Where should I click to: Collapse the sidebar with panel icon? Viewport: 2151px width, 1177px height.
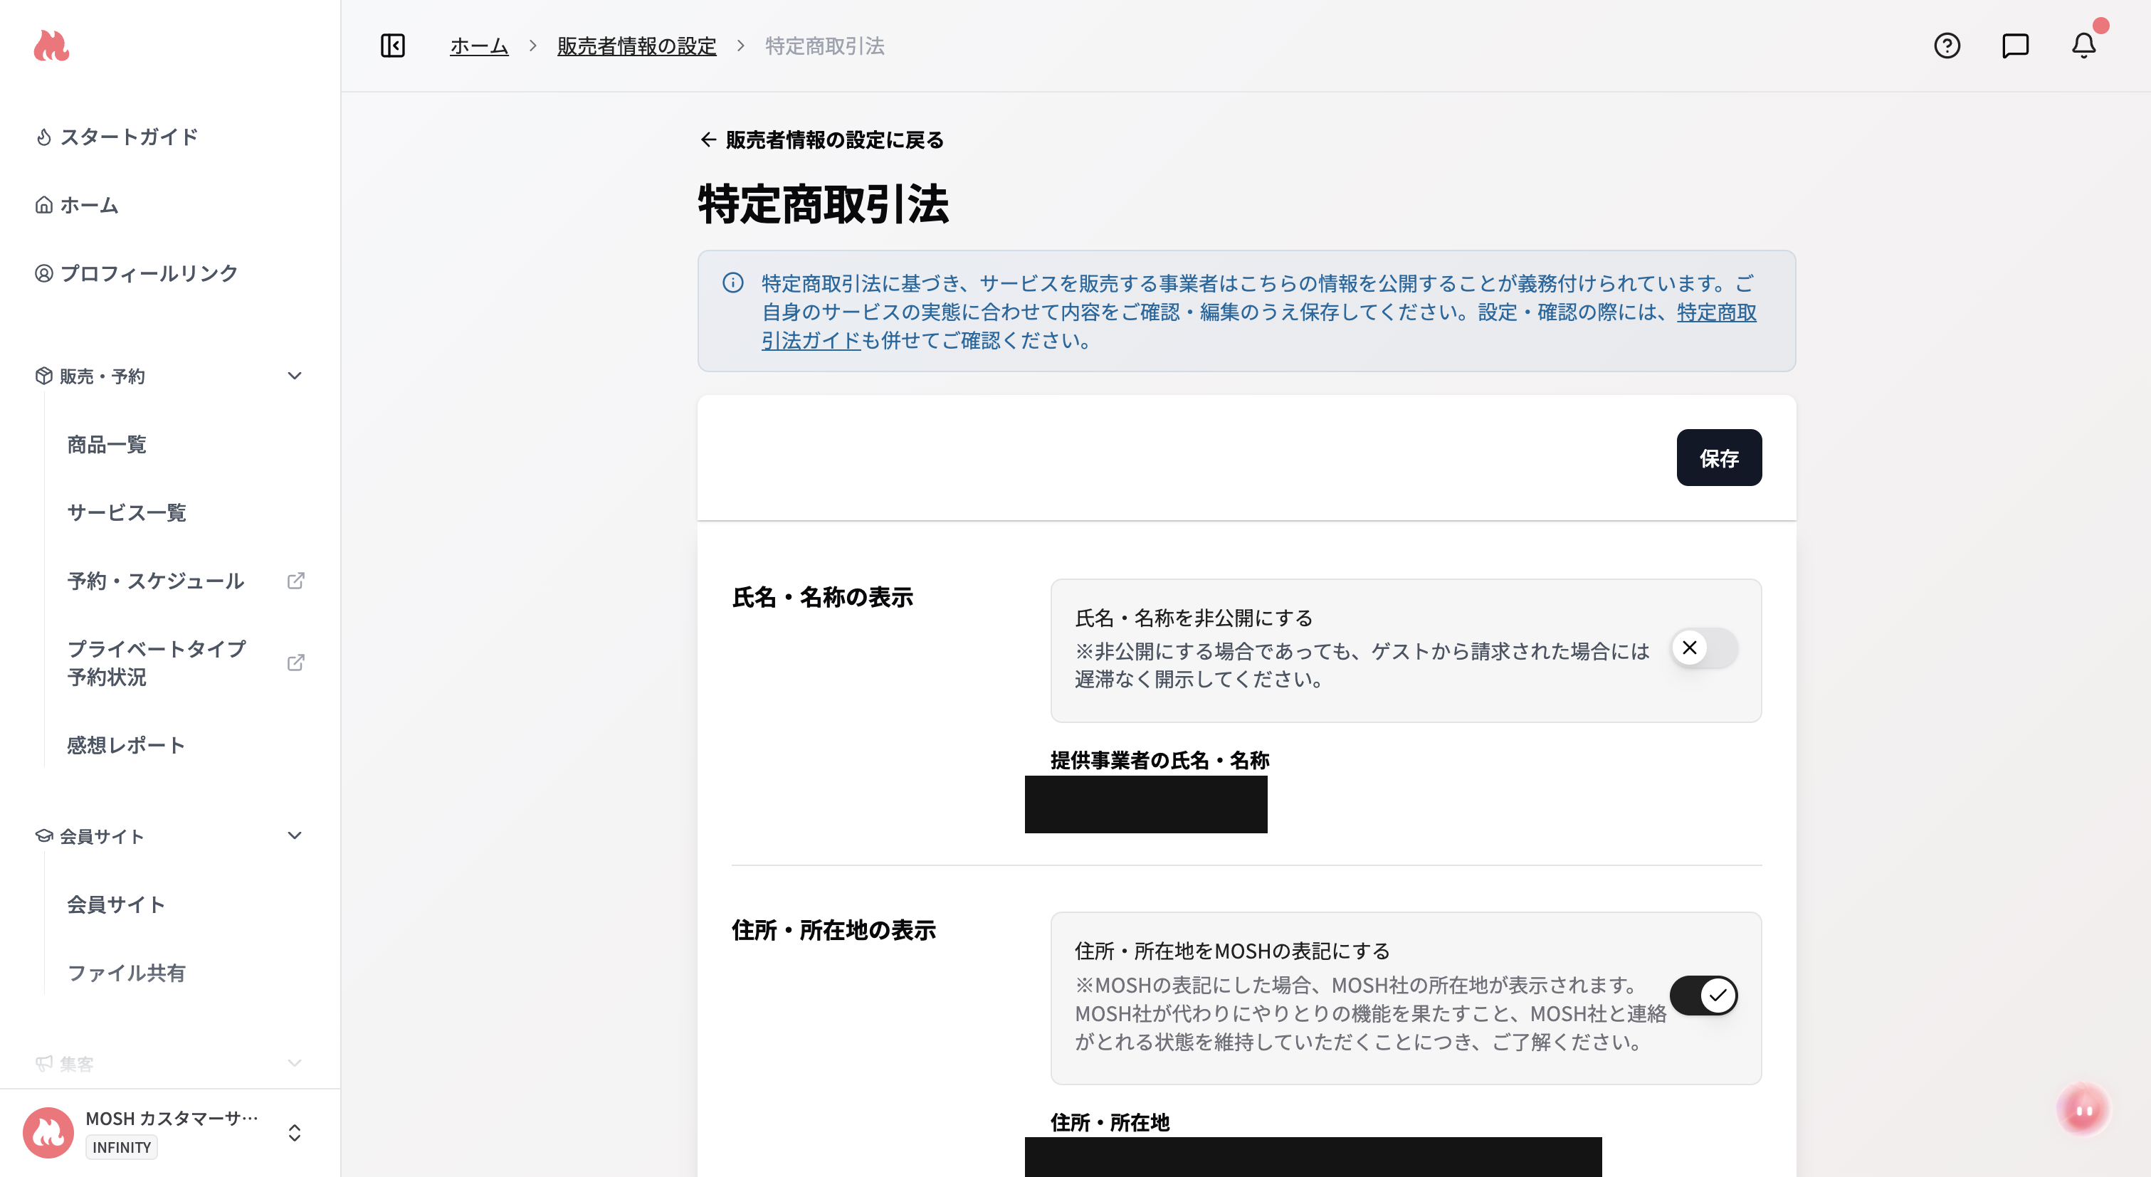tap(392, 45)
